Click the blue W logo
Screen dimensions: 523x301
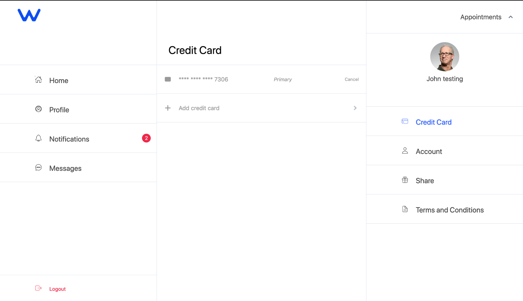(x=29, y=15)
